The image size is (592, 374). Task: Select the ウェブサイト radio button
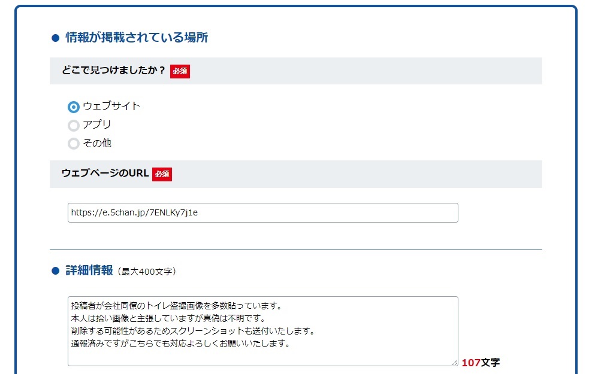(74, 107)
